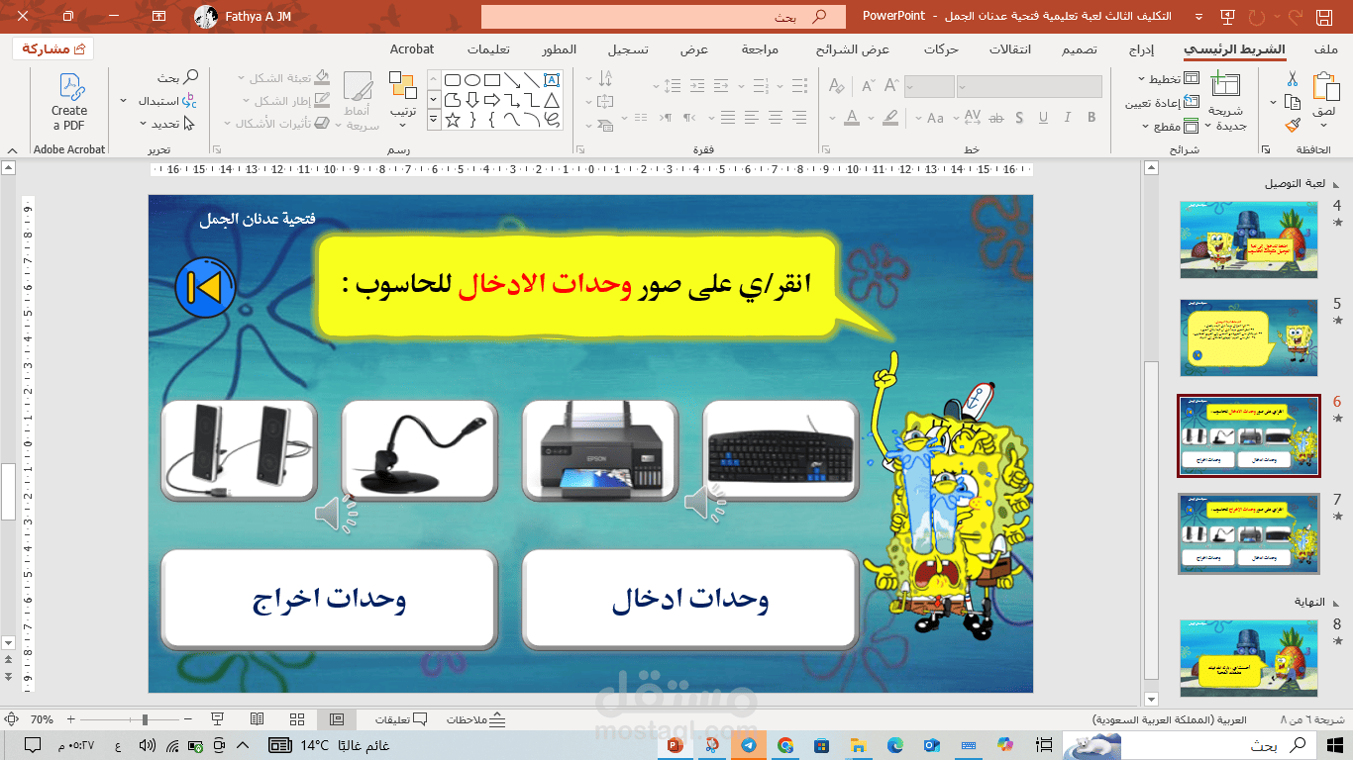This screenshot has height=760, width=1353.
Task: Open the Acrobat ribbon tab
Action: tap(412, 49)
